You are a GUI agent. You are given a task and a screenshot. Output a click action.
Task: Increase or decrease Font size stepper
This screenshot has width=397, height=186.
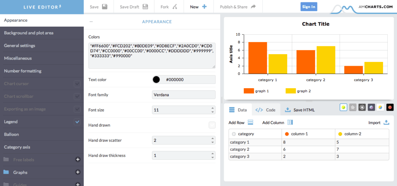212,110
